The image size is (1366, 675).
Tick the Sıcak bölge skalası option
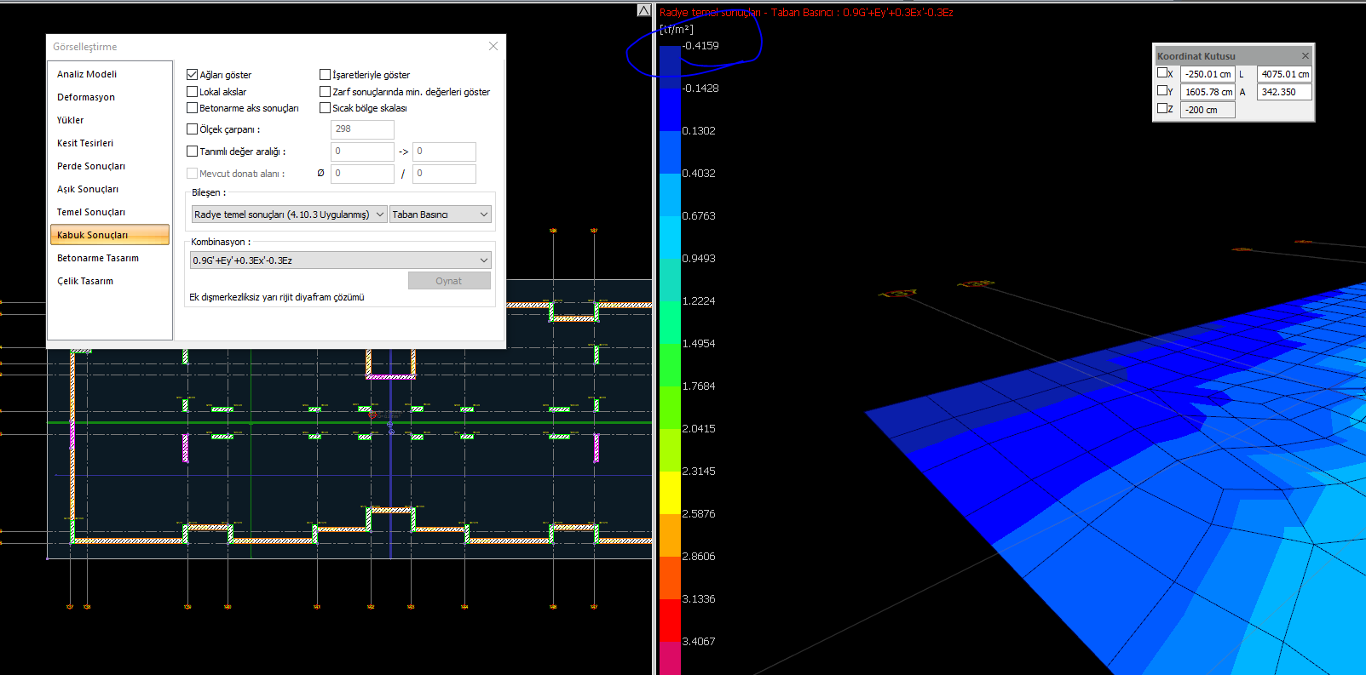pos(325,108)
